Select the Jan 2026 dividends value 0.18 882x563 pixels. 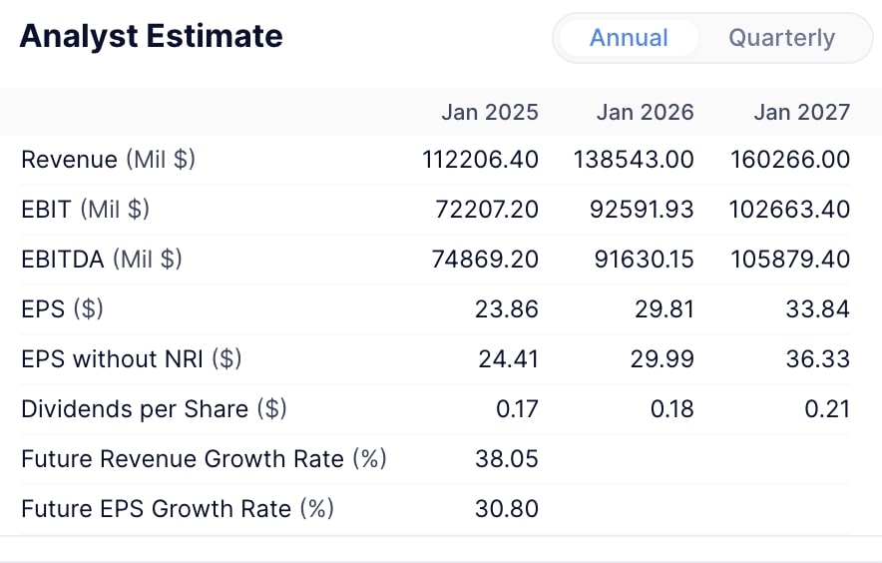pyautogui.click(x=670, y=409)
